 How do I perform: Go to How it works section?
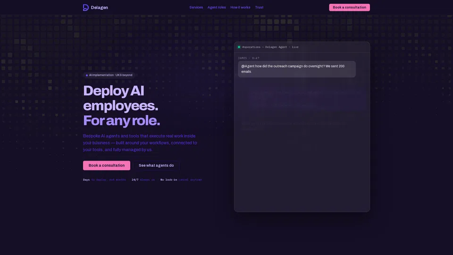pyautogui.click(x=240, y=8)
